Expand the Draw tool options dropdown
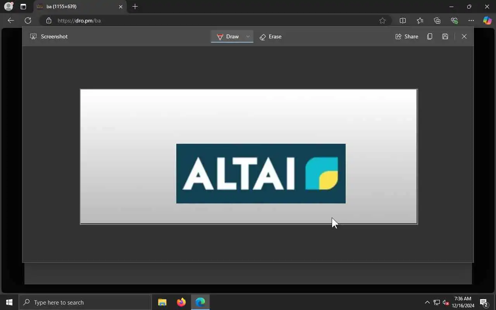 (248, 36)
